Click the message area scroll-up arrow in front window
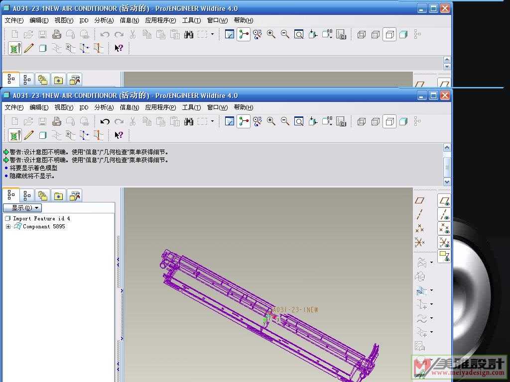510x382 pixels. [x=447, y=148]
